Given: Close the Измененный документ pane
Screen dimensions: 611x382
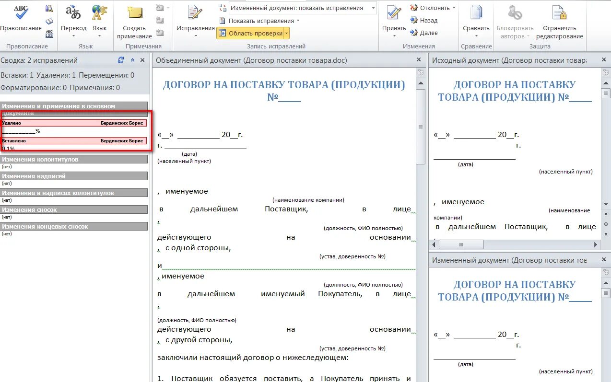Looking at the screenshot, I should click(604, 260).
